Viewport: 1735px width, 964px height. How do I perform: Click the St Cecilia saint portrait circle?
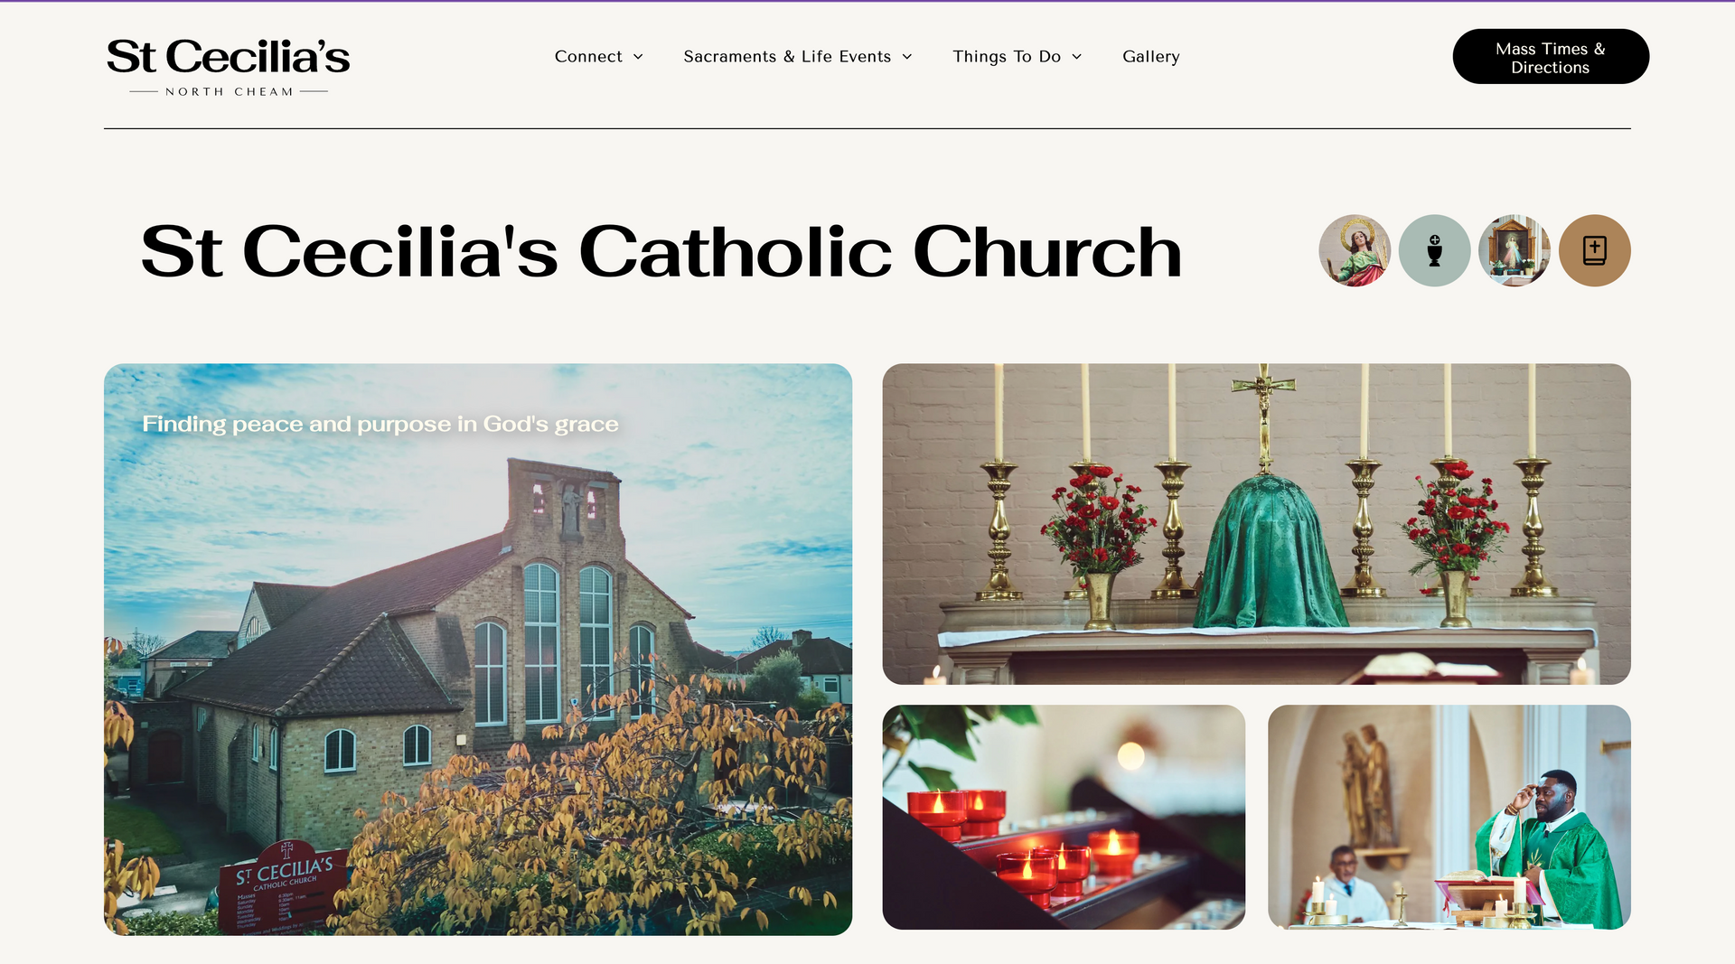point(1355,250)
